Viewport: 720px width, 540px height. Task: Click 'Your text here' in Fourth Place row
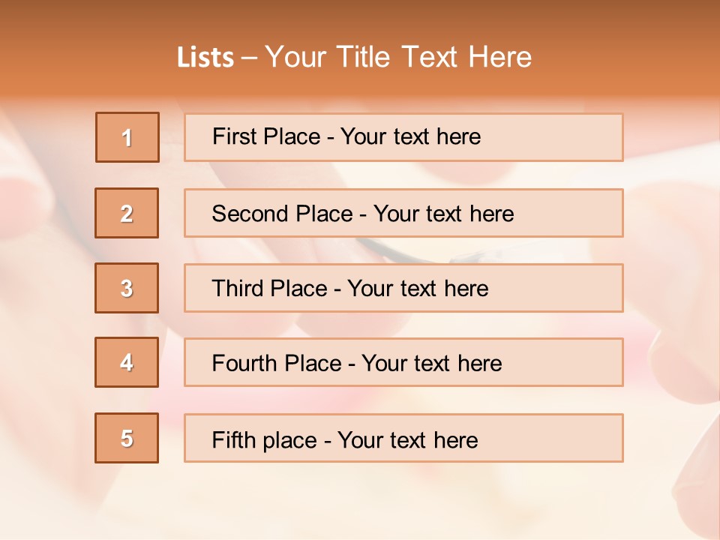pyautogui.click(x=431, y=364)
